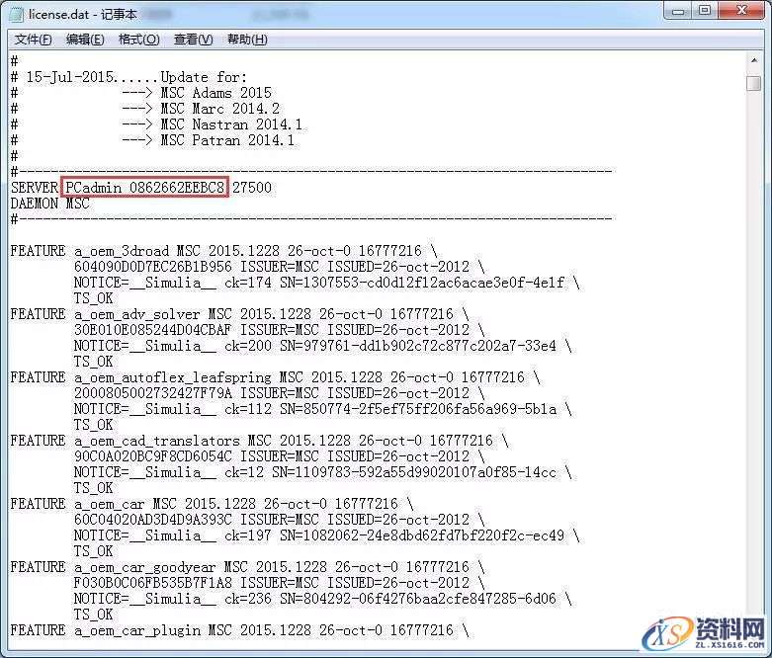The image size is (772, 658).
Task: Click 'SN=1307553-cd0d12f12ac6acae3e0f-4e1f'
Action: [x=422, y=283]
